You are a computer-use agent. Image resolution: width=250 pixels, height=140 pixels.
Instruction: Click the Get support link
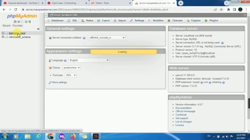tap(182, 118)
